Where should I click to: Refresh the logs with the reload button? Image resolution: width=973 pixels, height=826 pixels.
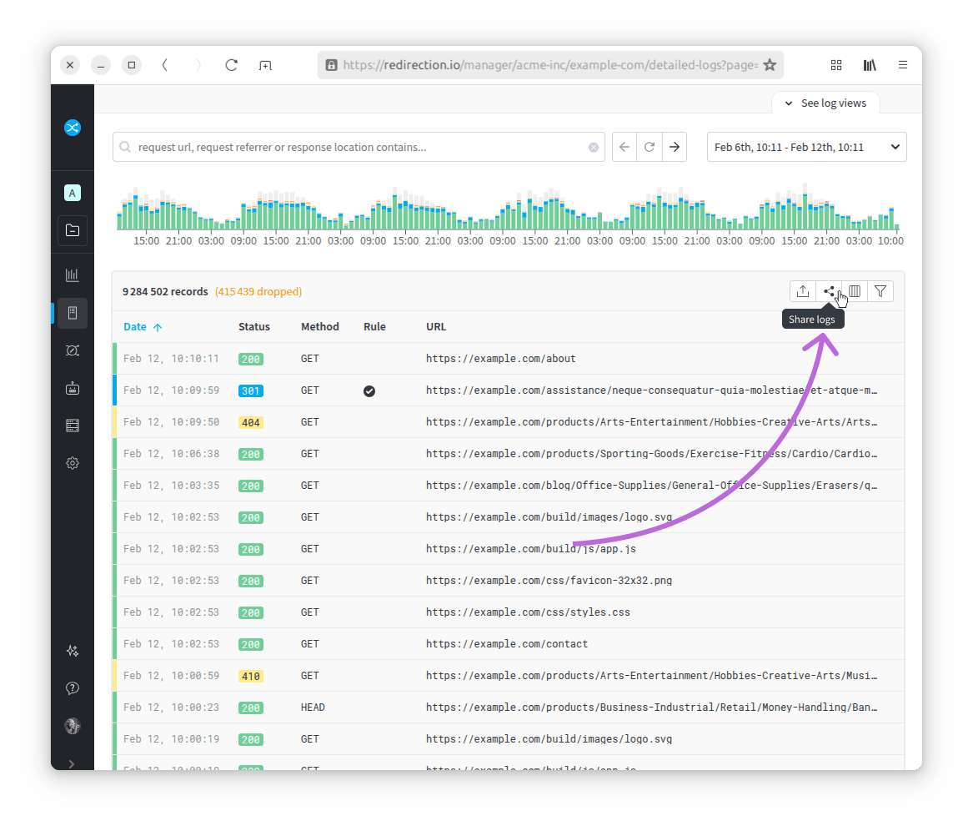pos(650,147)
